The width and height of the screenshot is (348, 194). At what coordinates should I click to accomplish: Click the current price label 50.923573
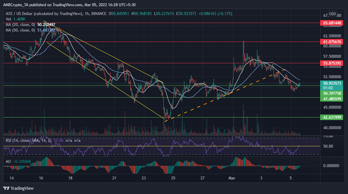tap(331, 84)
